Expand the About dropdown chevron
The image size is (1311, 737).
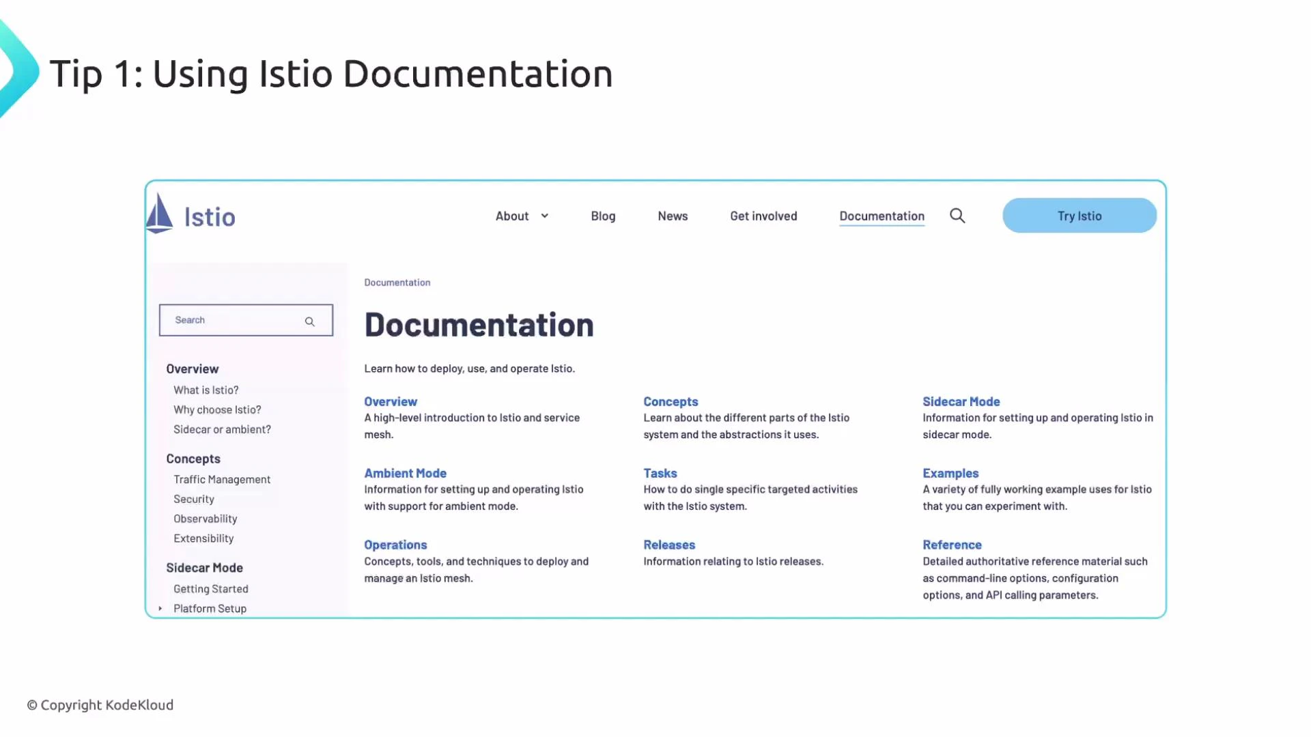[544, 216]
